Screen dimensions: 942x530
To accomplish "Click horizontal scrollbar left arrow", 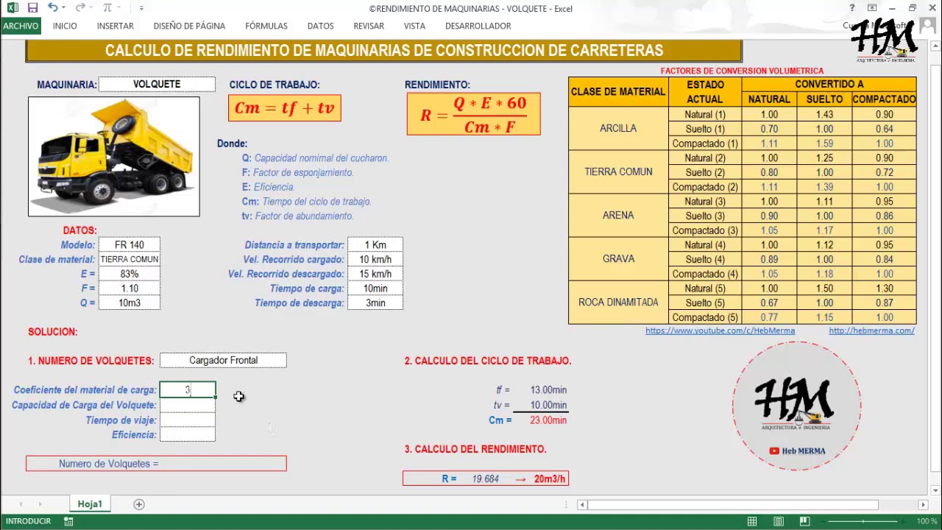I will coord(582,504).
